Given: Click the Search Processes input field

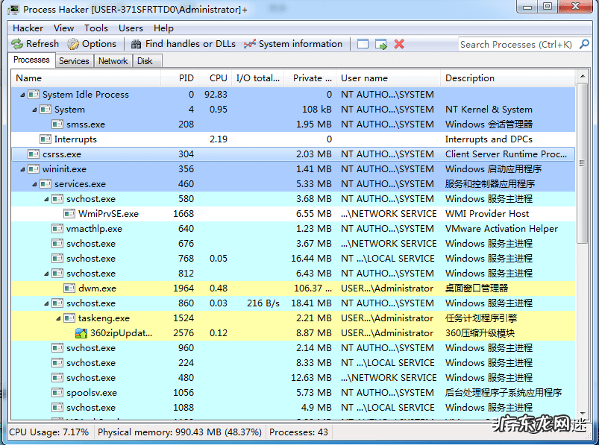Looking at the screenshot, I should tap(515, 44).
